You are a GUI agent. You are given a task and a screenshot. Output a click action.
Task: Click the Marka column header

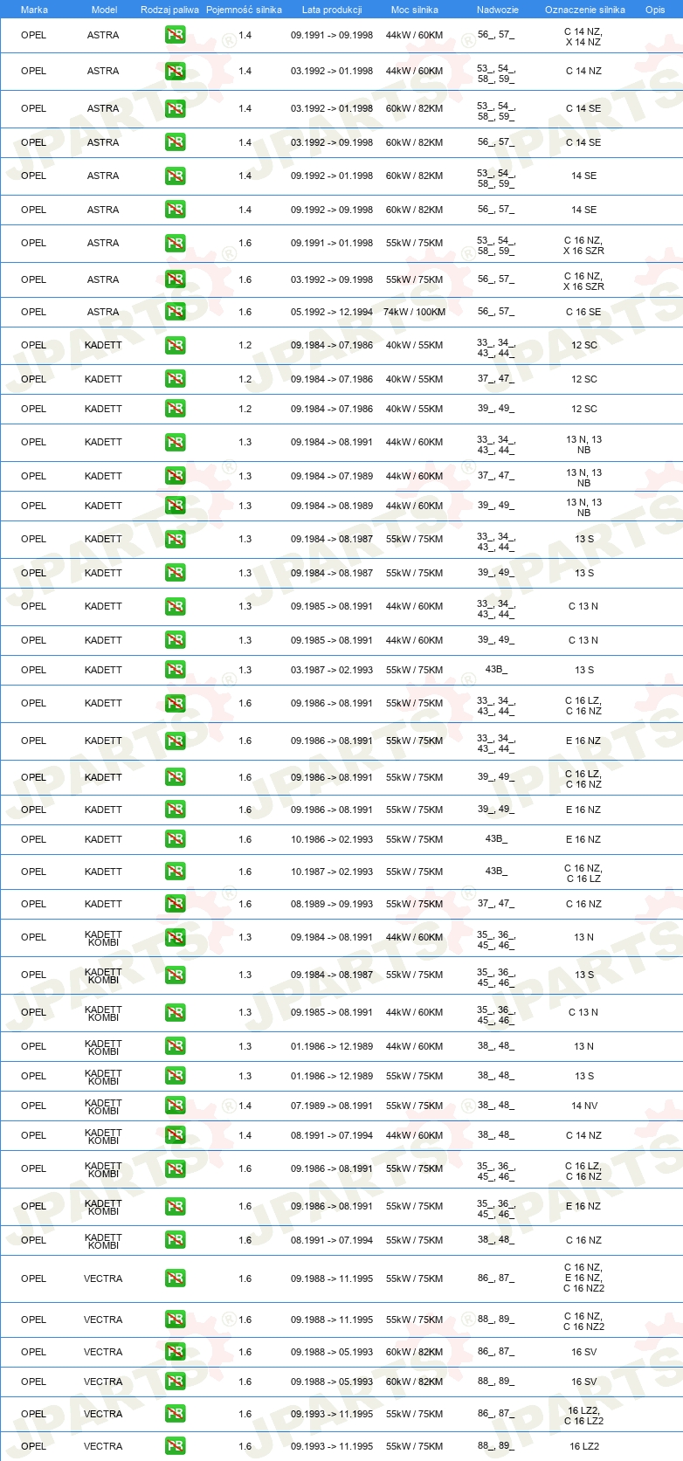coord(34,10)
